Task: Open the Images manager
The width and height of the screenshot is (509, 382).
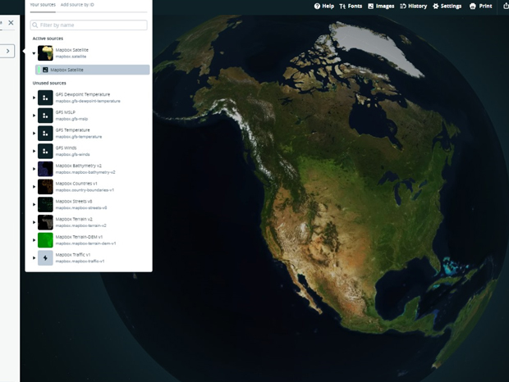Action: point(381,7)
